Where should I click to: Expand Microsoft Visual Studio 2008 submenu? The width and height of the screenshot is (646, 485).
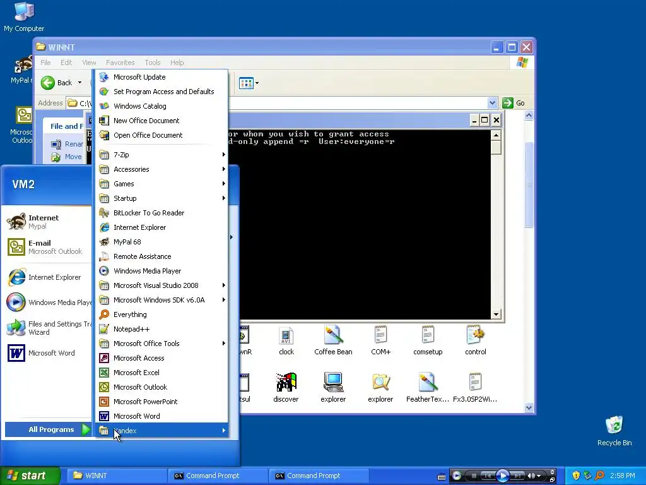coord(162,285)
